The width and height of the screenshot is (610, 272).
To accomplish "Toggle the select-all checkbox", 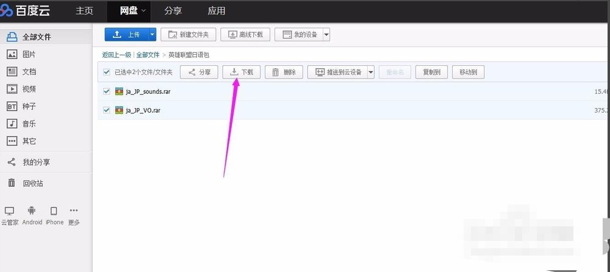I will [107, 72].
